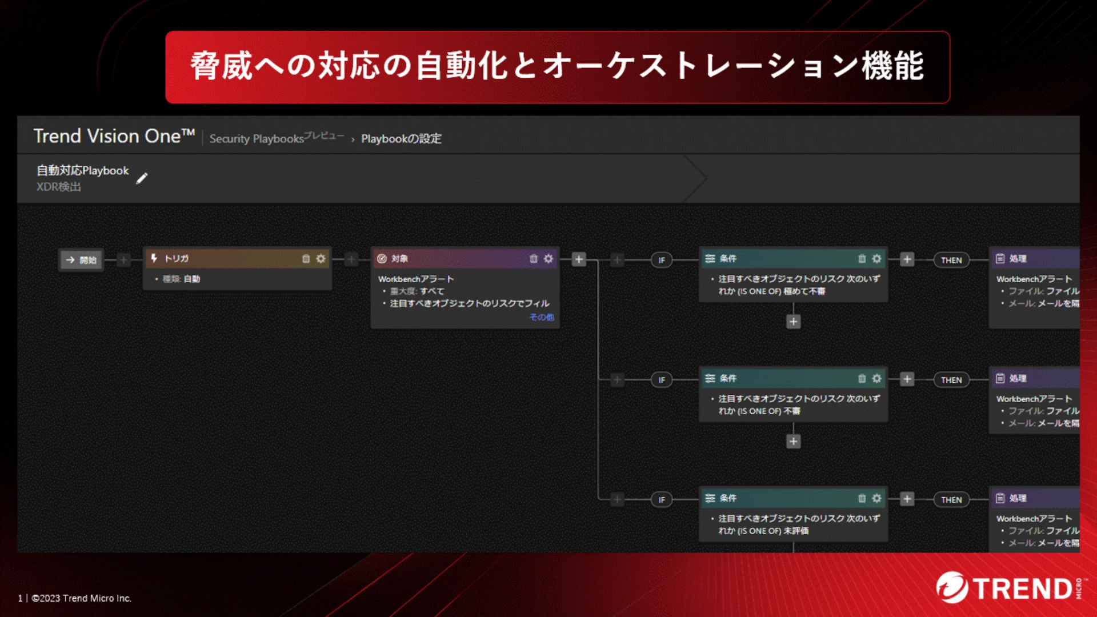
Task: Delete the 未評価 condition node
Action: tap(862, 499)
